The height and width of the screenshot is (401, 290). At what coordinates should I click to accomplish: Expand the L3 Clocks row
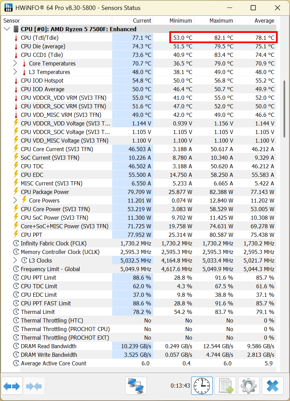click(x=15, y=260)
